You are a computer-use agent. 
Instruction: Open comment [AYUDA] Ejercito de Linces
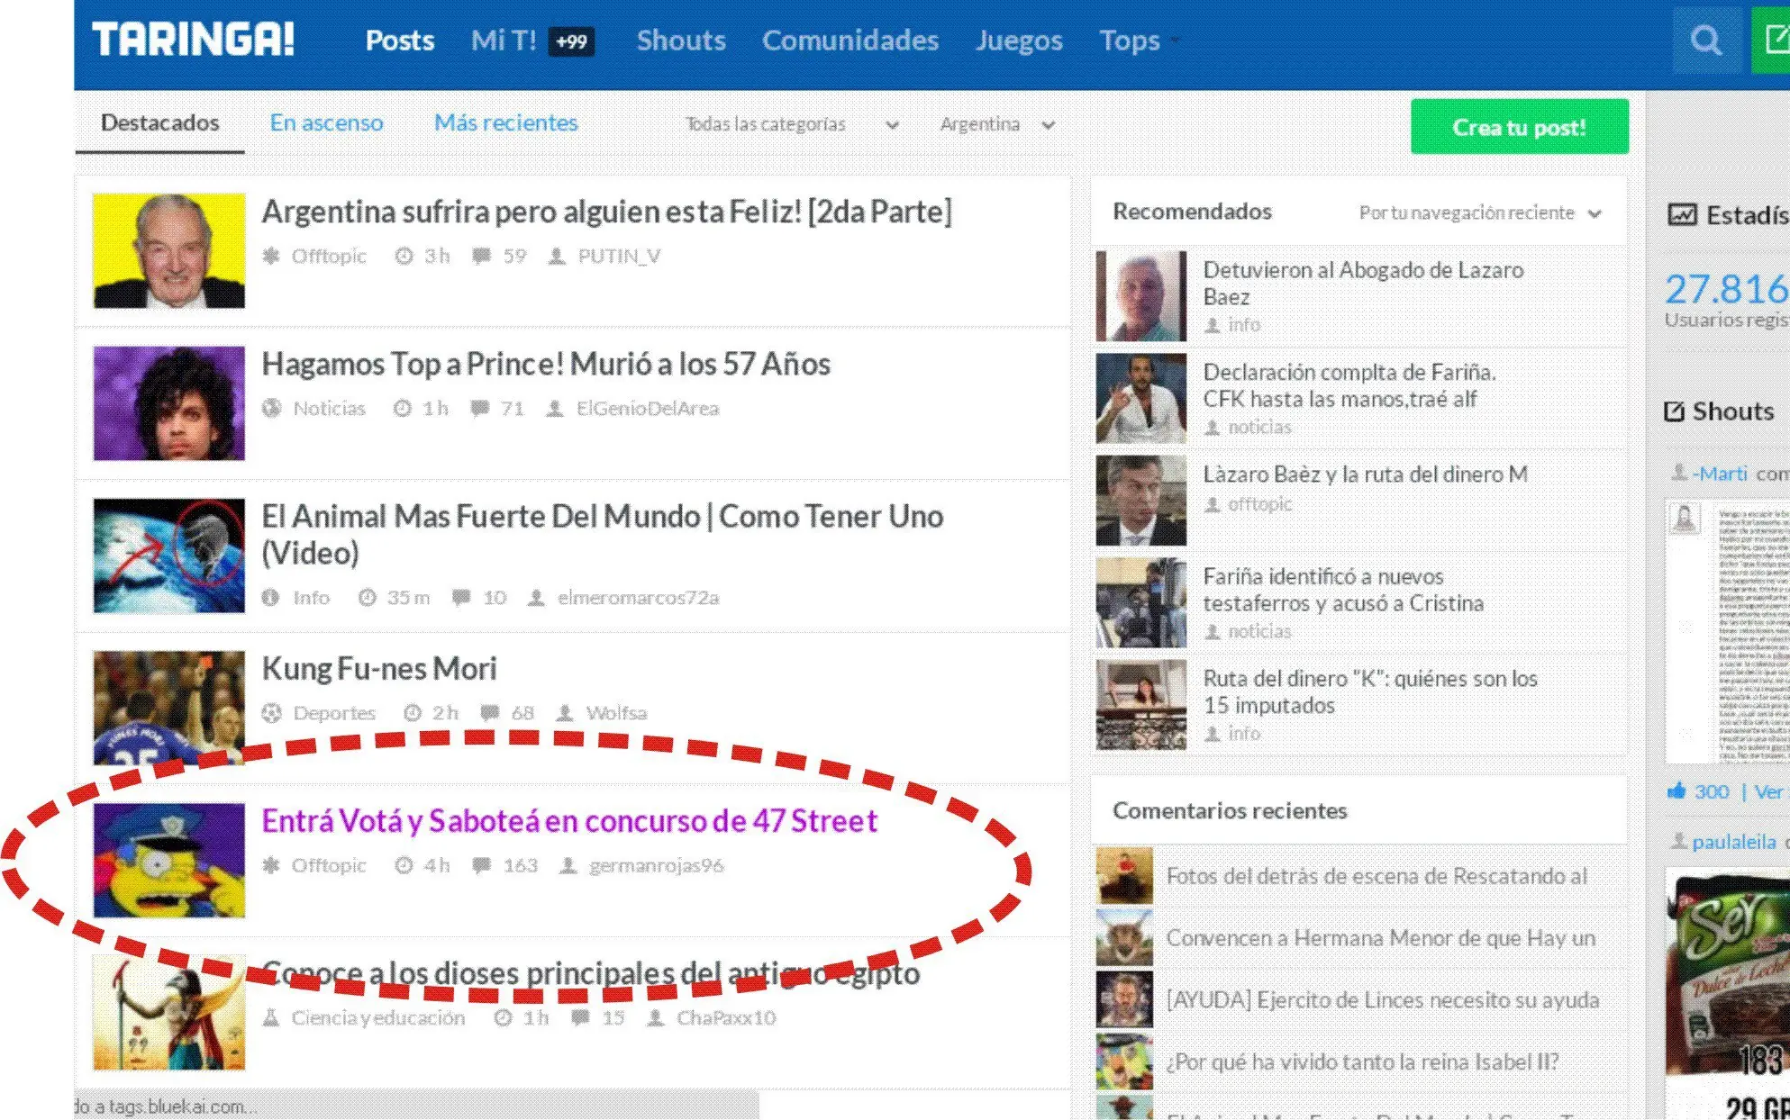point(1383,999)
